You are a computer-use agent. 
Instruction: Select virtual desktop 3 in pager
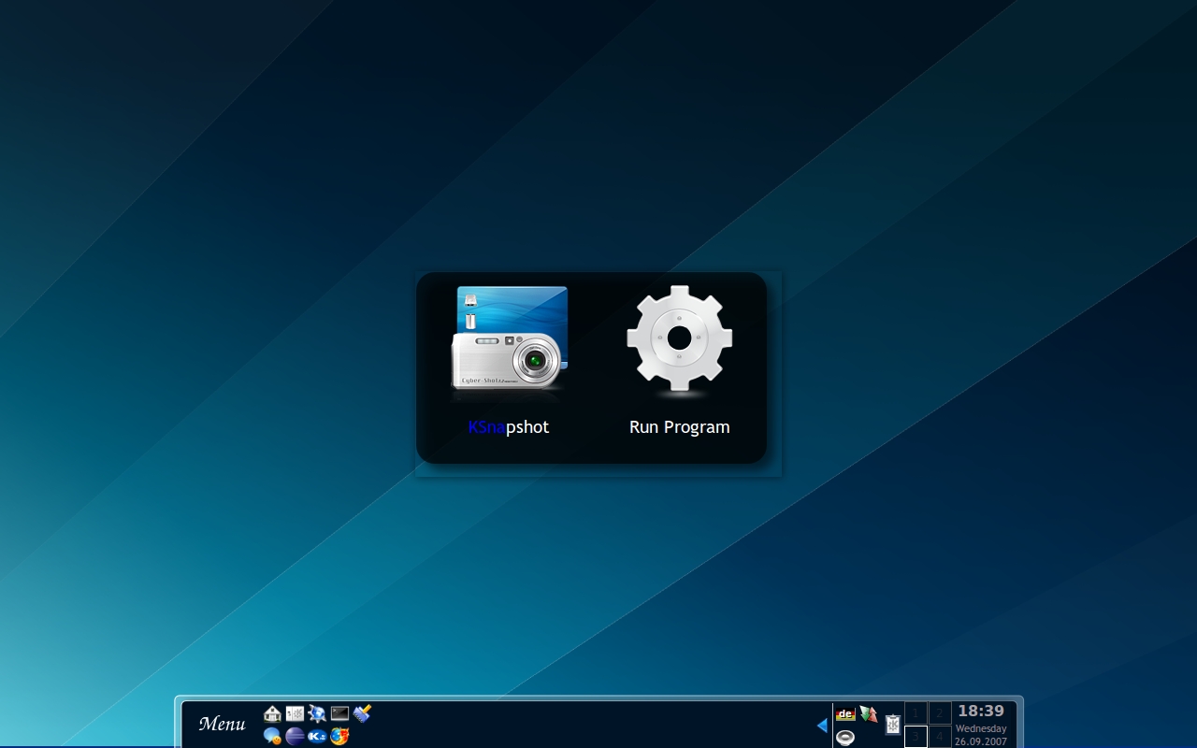pos(916,737)
